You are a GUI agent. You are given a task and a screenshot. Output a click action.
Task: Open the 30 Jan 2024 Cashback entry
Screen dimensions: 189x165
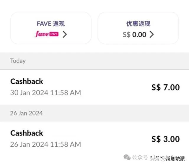(94, 87)
